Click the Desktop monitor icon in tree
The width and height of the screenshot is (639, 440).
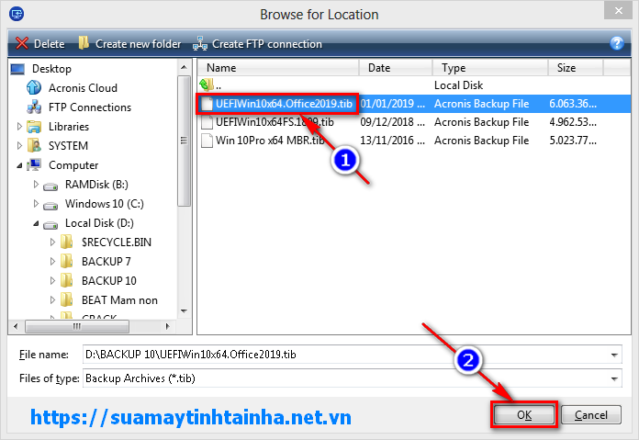pyautogui.click(x=17, y=69)
